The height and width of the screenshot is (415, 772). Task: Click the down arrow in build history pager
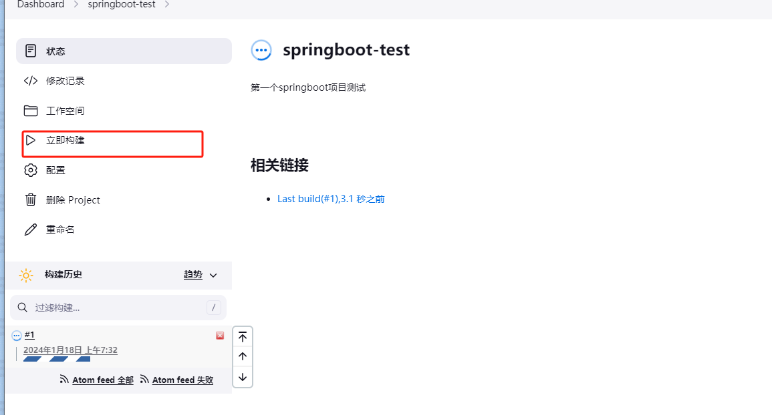tap(242, 377)
